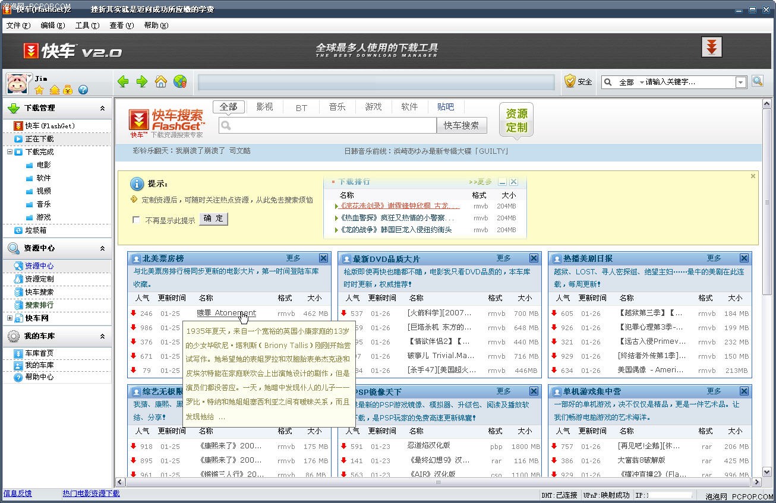Image resolution: width=776 pixels, height=503 pixels.
Task: Open the 游戏 folder in sidebar
Action: 39,217
